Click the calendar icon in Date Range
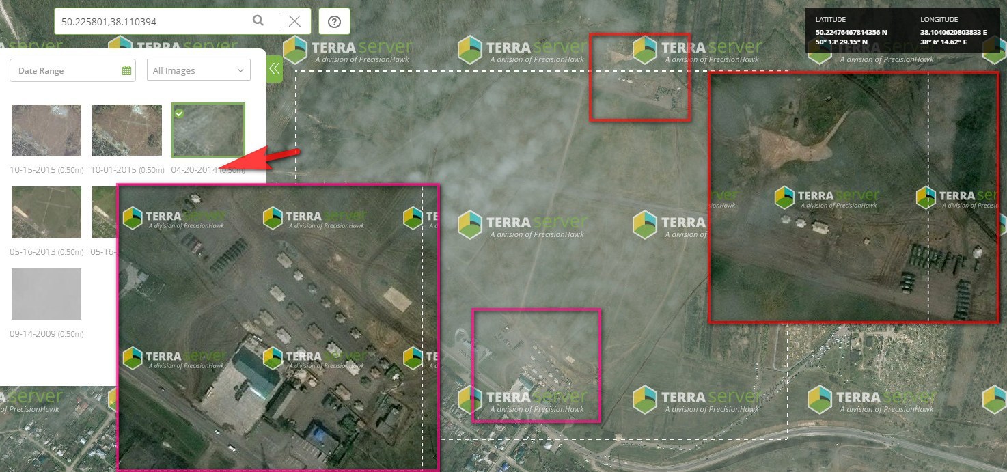The height and width of the screenshot is (472, 1007). pyautogui.click(x=126, y=70)
